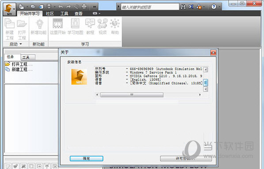Screen dimensions: 264x169
Task: Open dropdown arrow next to new project icon
Action: tap(27, 7)
